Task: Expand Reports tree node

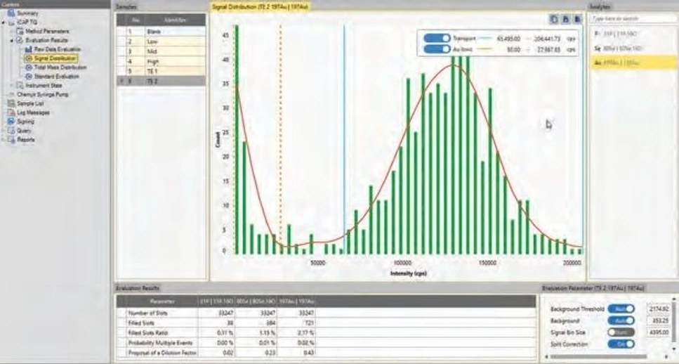Action: coord(4,140)
